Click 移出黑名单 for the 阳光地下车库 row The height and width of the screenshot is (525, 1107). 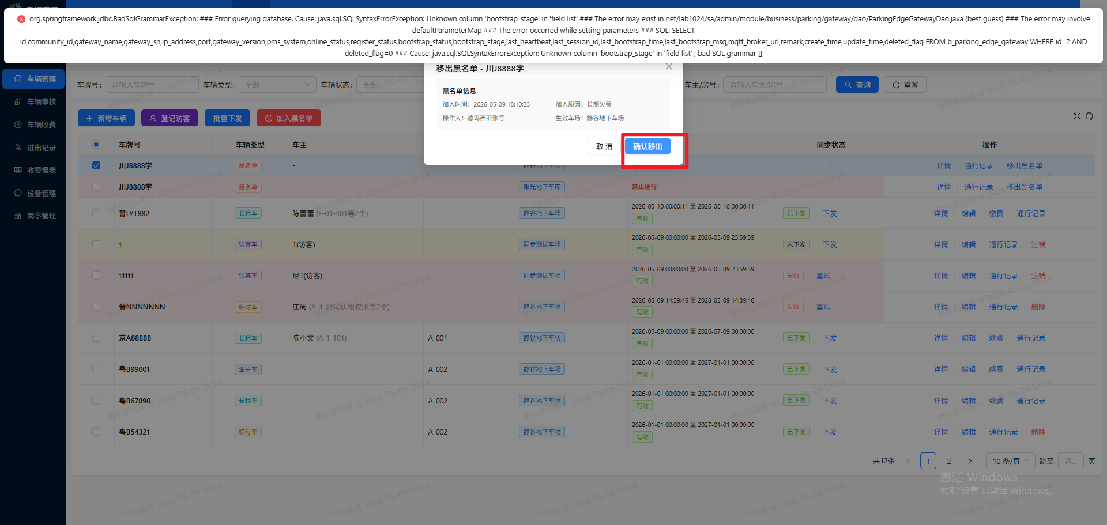[1025, 187]
